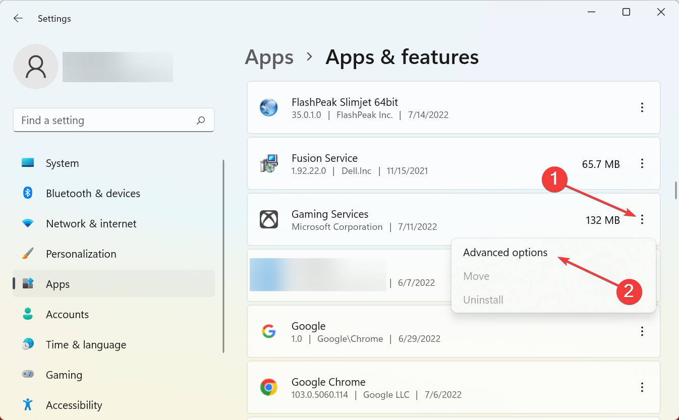
Task: Go back using the Settings back arrow
Action: [x=18, y=18]
